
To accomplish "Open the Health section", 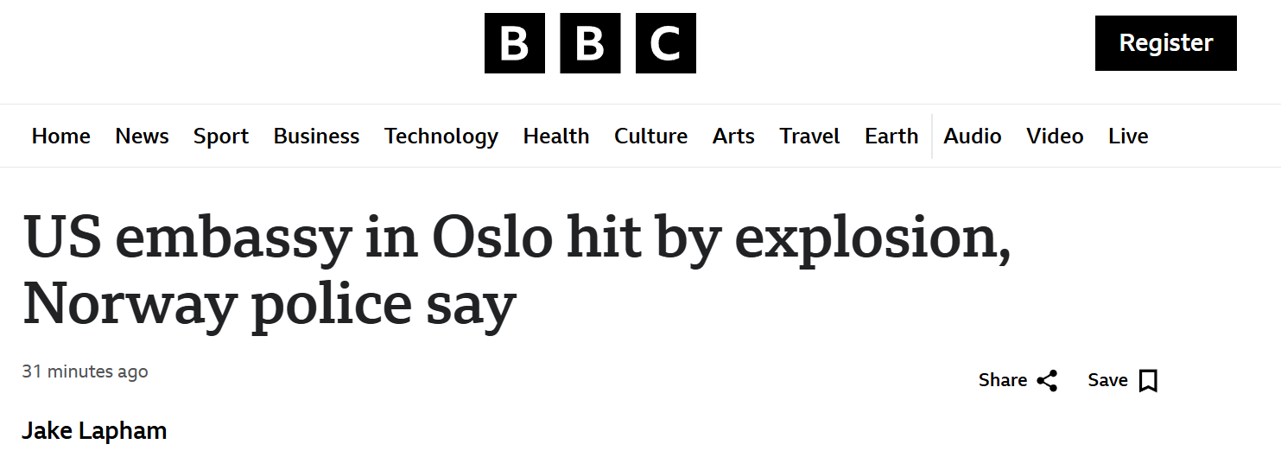I will tap(556, 136).
